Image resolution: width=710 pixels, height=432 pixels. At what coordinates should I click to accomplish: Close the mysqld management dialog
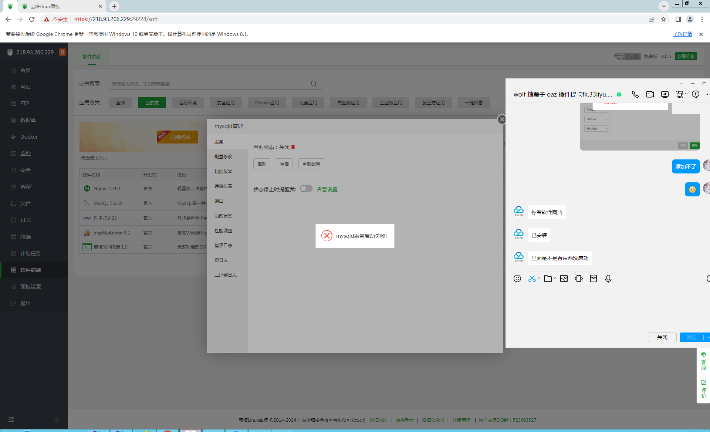502,119
